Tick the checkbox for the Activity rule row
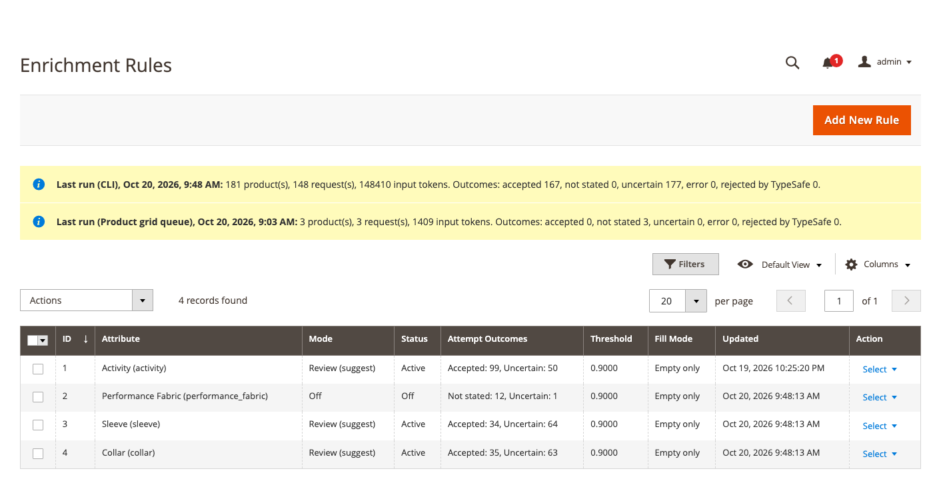 pos(38,369)
